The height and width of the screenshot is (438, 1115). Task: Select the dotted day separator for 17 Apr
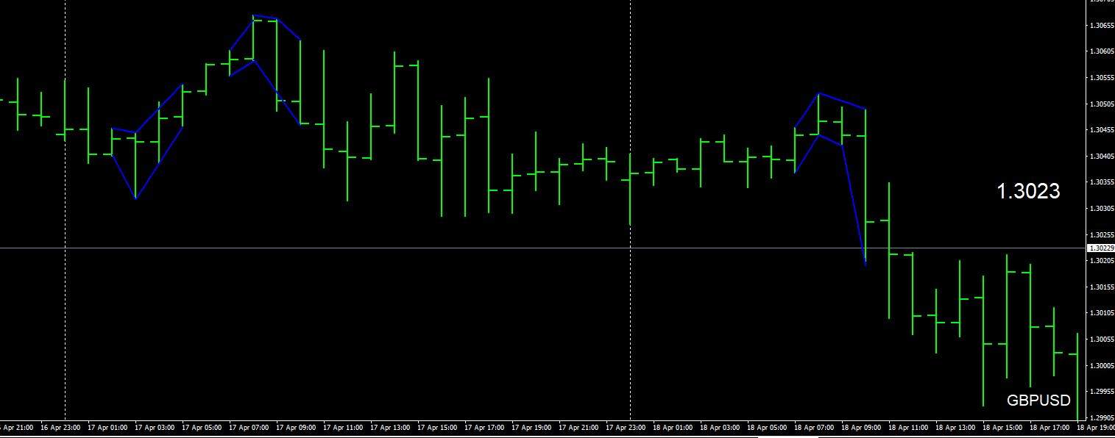point(65,209)
